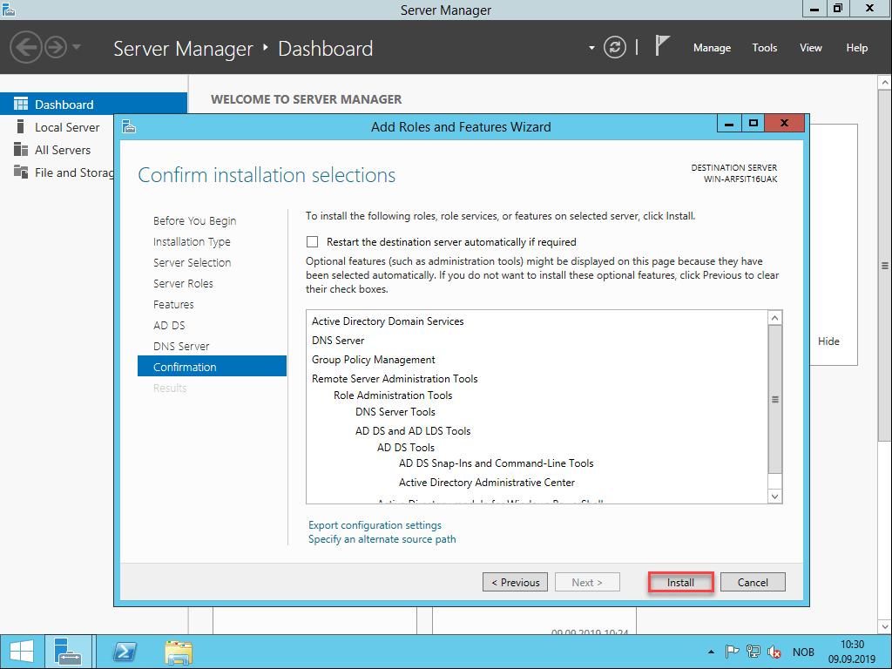Click 'Active Directory Domain Services' list entry

click(x=388, y=321)
